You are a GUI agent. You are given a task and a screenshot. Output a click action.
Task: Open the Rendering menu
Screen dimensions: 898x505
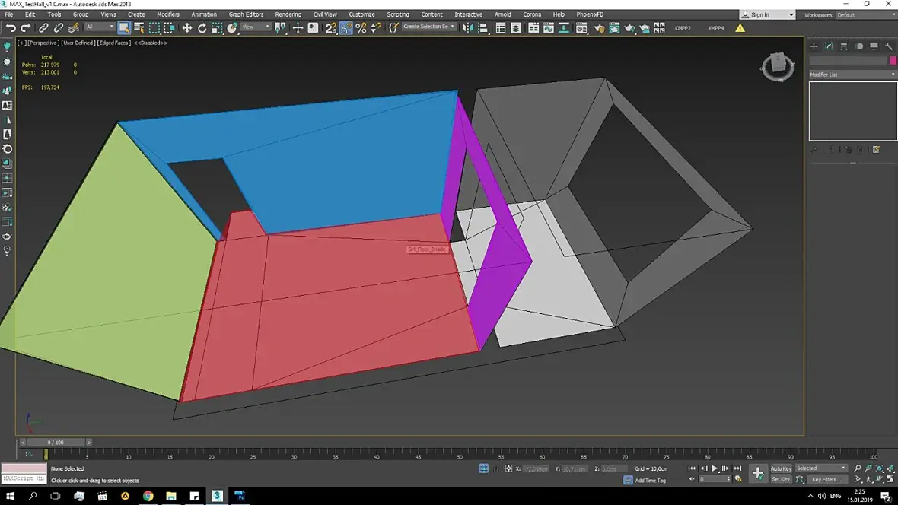click(x=288, y=14)
